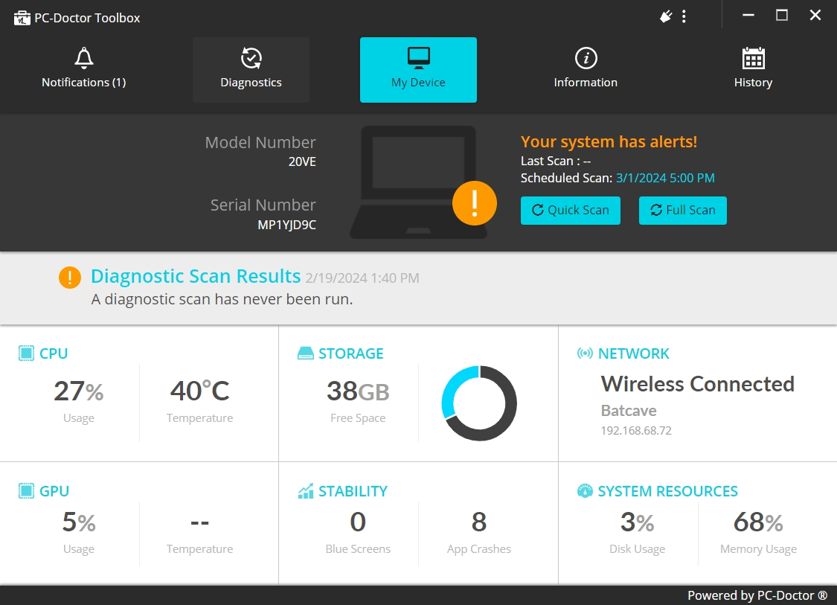Click the Batcave network name
837x605 pixels.
pyautogui.click(x=629, y=411)
